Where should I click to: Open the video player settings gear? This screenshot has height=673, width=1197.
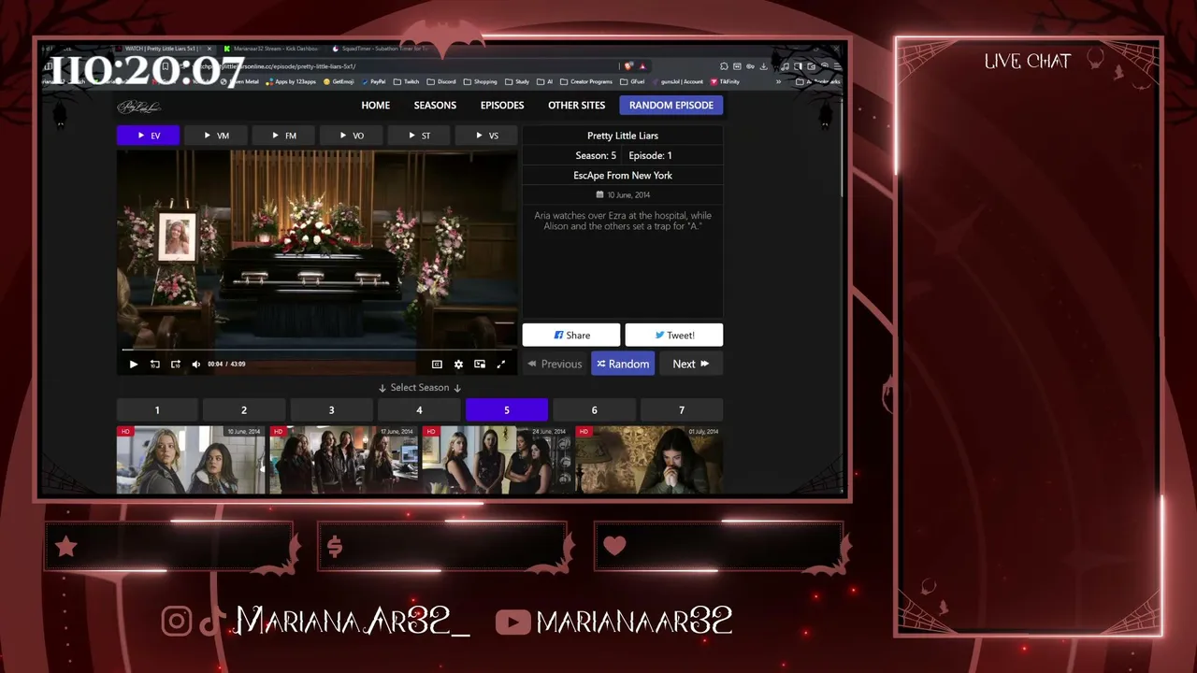[458, 365]
